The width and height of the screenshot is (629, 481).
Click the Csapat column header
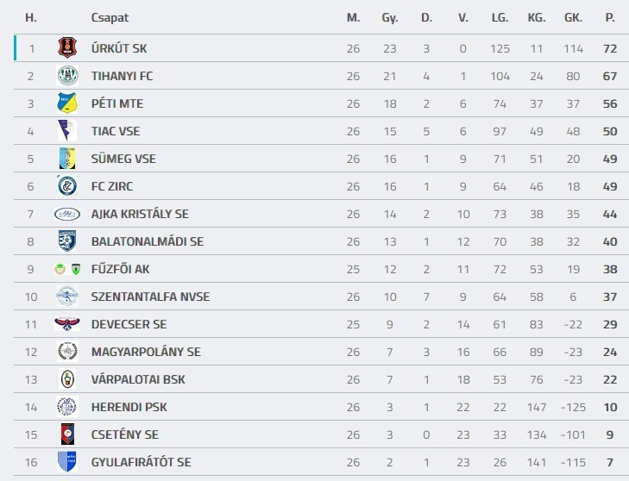110,17
